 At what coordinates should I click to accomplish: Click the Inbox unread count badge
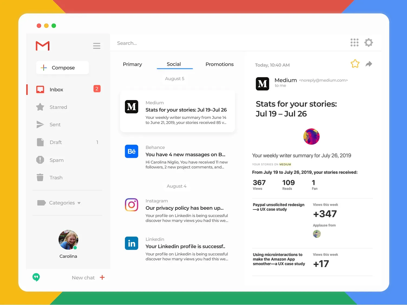pos(97,88)
